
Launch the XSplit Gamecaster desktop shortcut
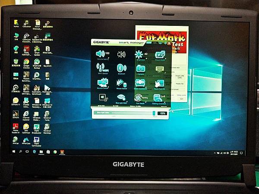click(36, 142)
